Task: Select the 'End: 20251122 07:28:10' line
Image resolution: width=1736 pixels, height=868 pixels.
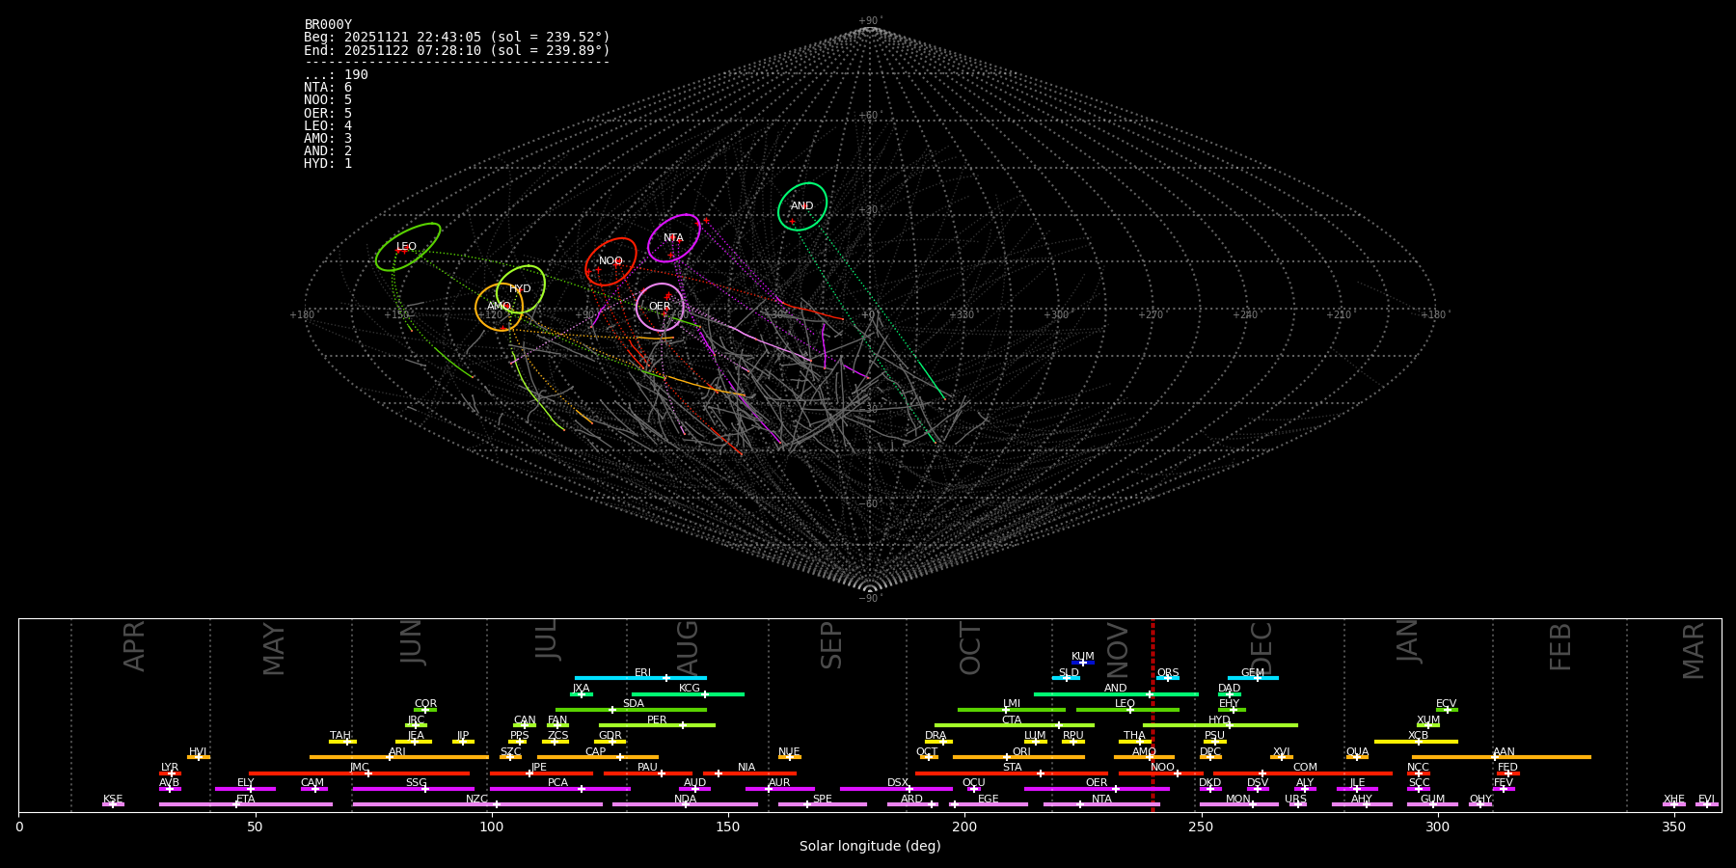Action: click(x=457, y=50)
